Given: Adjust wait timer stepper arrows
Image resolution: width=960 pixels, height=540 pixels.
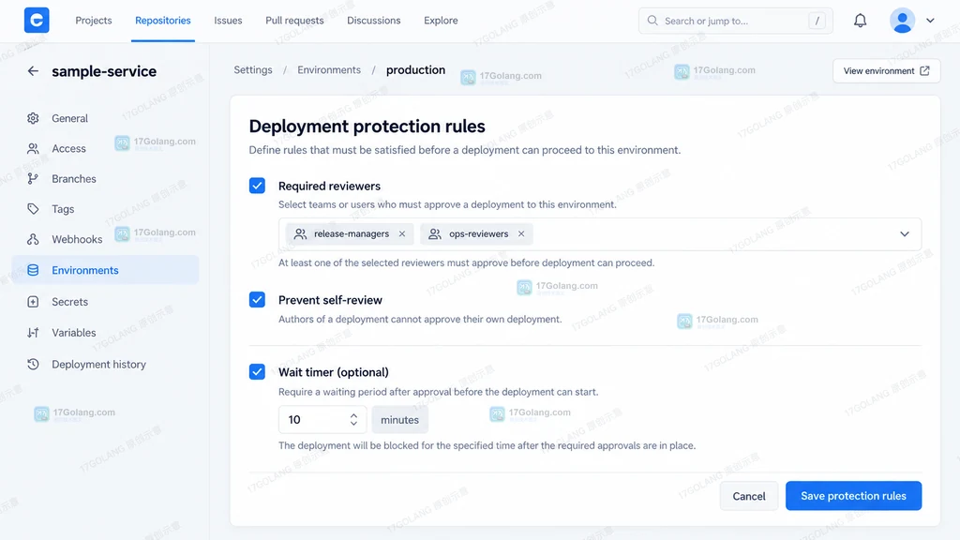Looking at the screenshot, I should tap(353, 419).
